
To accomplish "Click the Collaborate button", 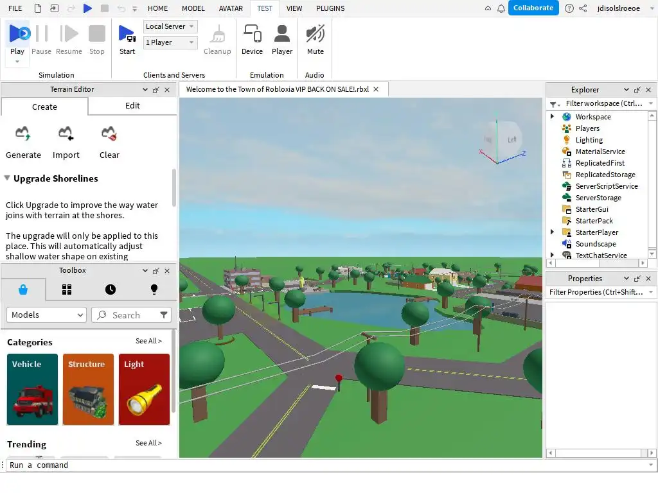I will click(533, 8).
